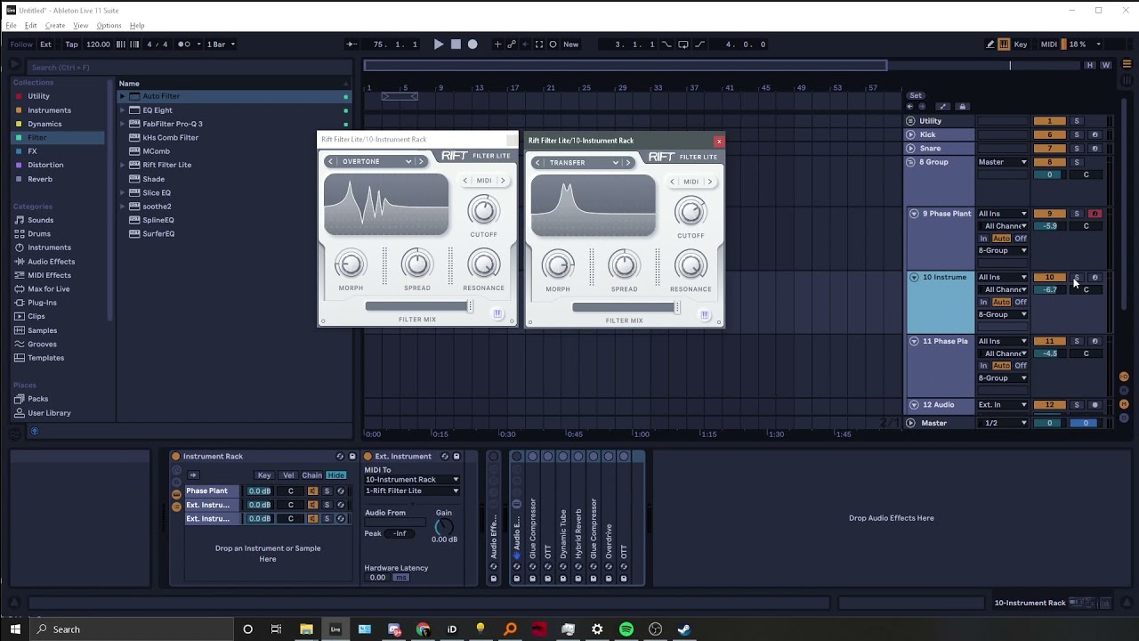1139x641 pixels.
Task: Click the Follow button
Action: [x=21, y=45]
